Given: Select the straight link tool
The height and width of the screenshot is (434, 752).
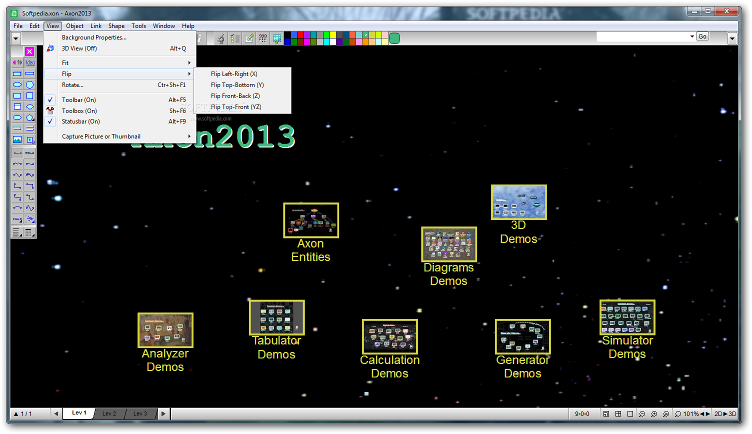Looking at the screenshot, I should 17,152.
